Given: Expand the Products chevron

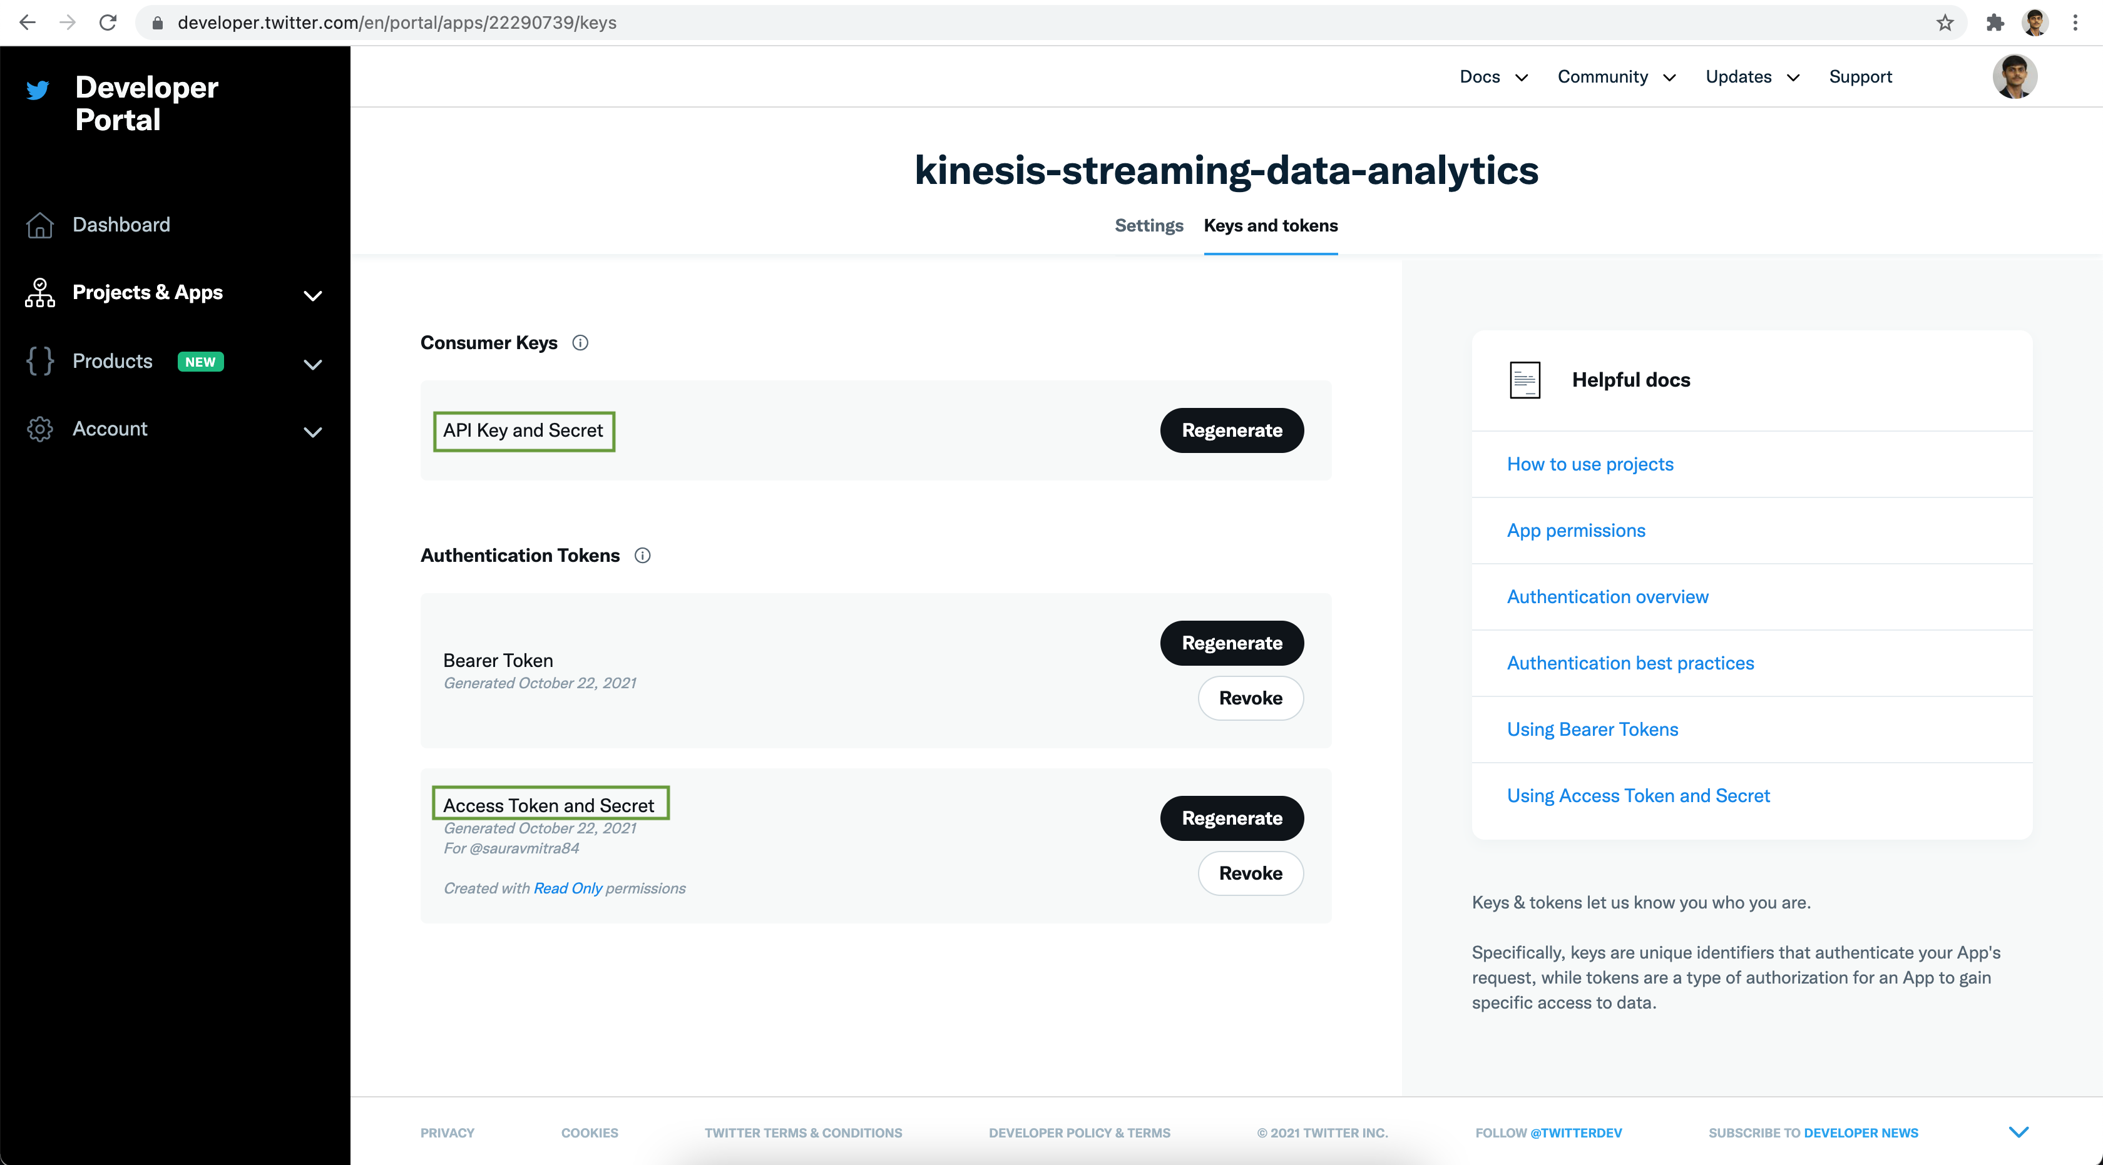Looking at the screenshot, I should pos(313,364).
